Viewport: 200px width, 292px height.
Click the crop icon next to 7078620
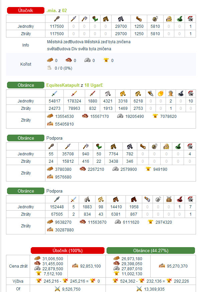click(x=155, y=116)
